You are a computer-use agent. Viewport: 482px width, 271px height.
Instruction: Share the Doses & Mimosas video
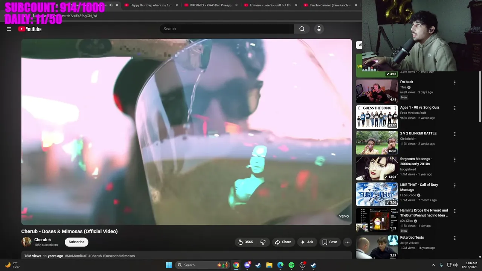coord(283,242)
